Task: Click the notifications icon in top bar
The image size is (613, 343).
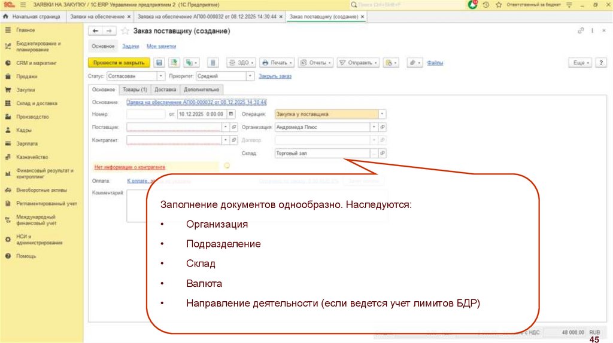Action: pyautogui.click(x=472, y=4)
